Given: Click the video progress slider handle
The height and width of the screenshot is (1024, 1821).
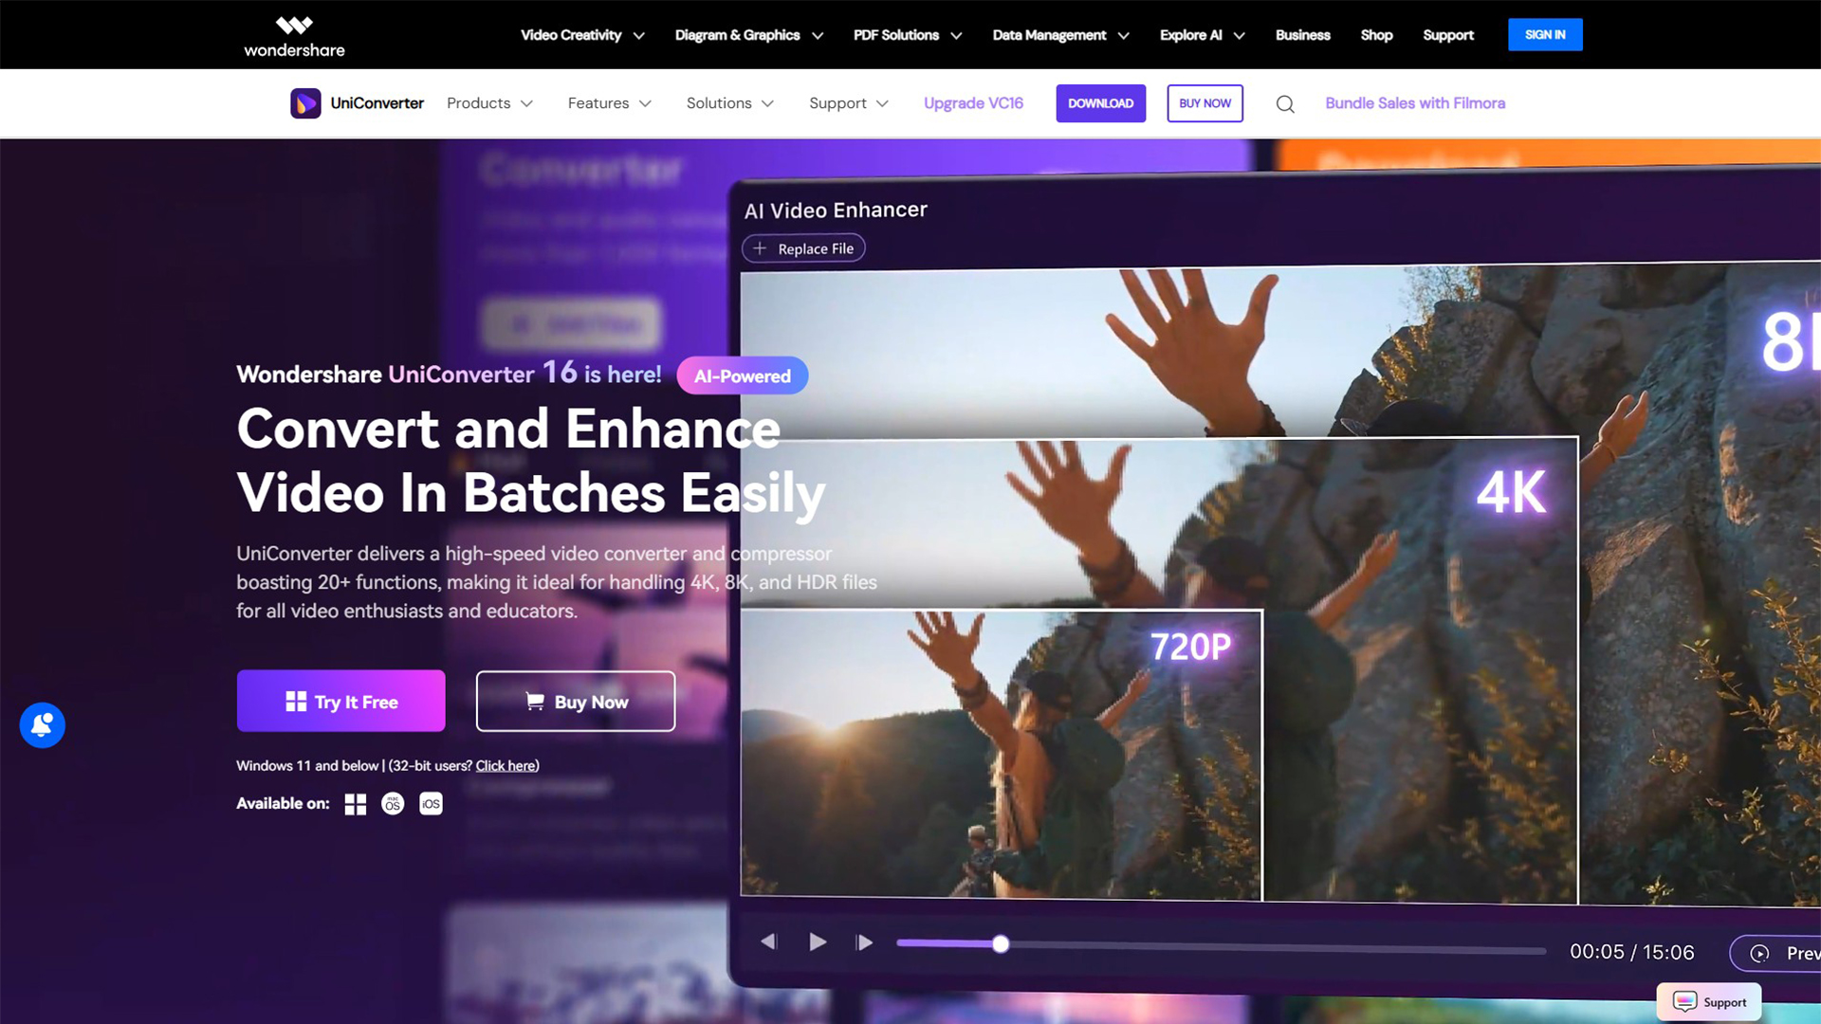Looking at the screenshot, I should pyautogui.click(x=1001, y=944).
